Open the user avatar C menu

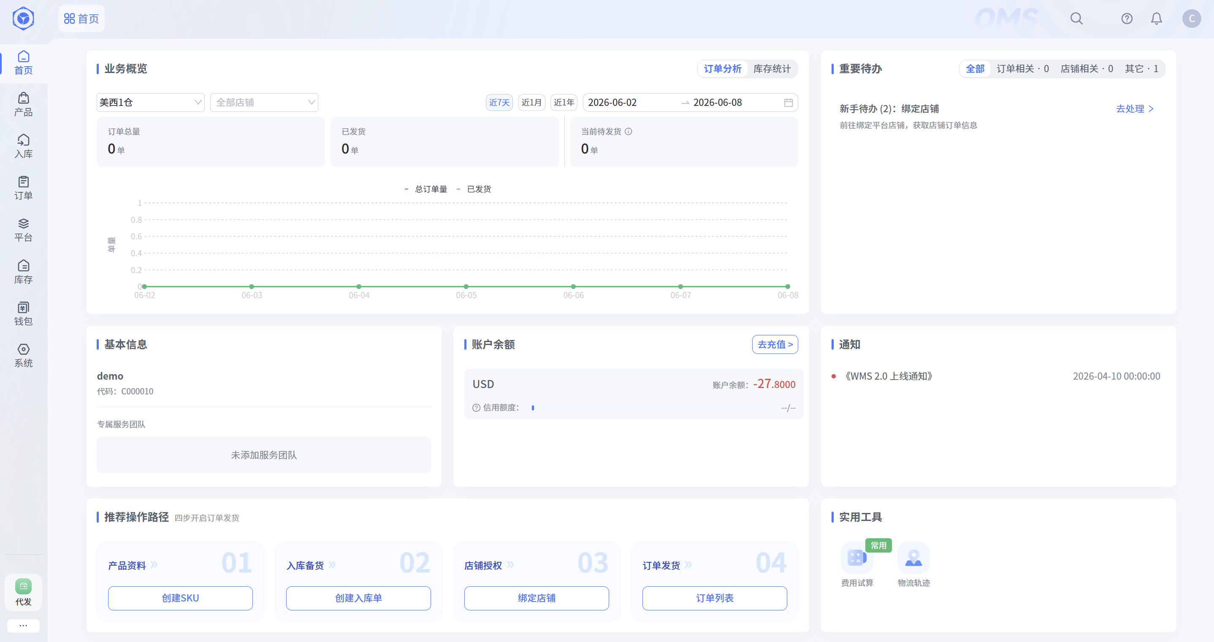point(1192,19)
